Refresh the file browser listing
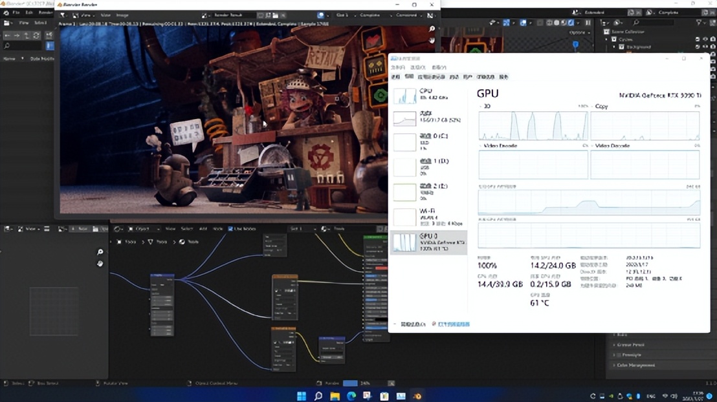Image resolution: width=717 pixels, height=402 pixels. click(36, 35)
